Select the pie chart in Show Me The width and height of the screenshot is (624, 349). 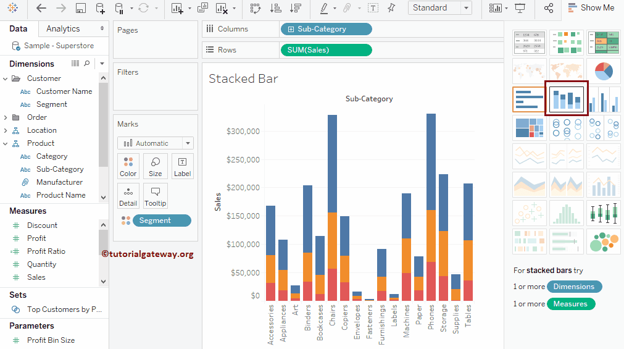(x=603, y=71)
